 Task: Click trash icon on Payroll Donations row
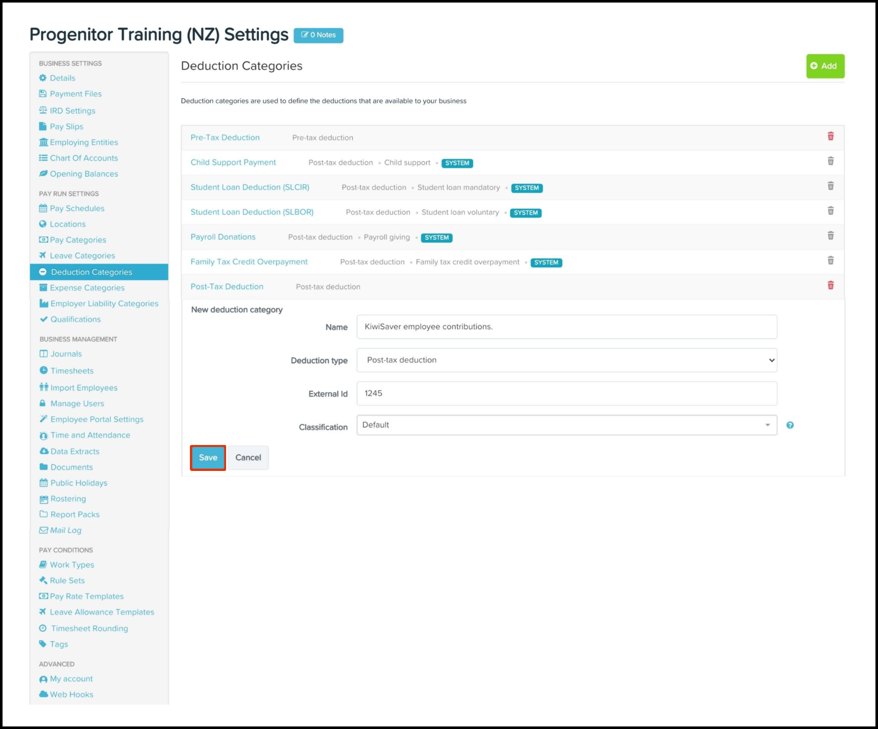coord(830,235)
